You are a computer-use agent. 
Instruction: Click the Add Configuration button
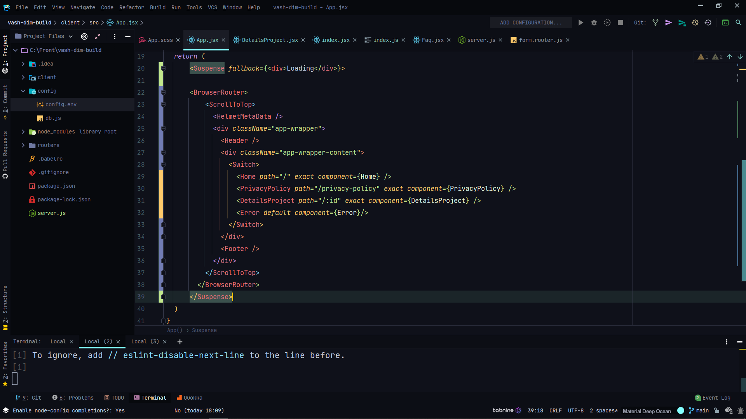tap(530, 23)
